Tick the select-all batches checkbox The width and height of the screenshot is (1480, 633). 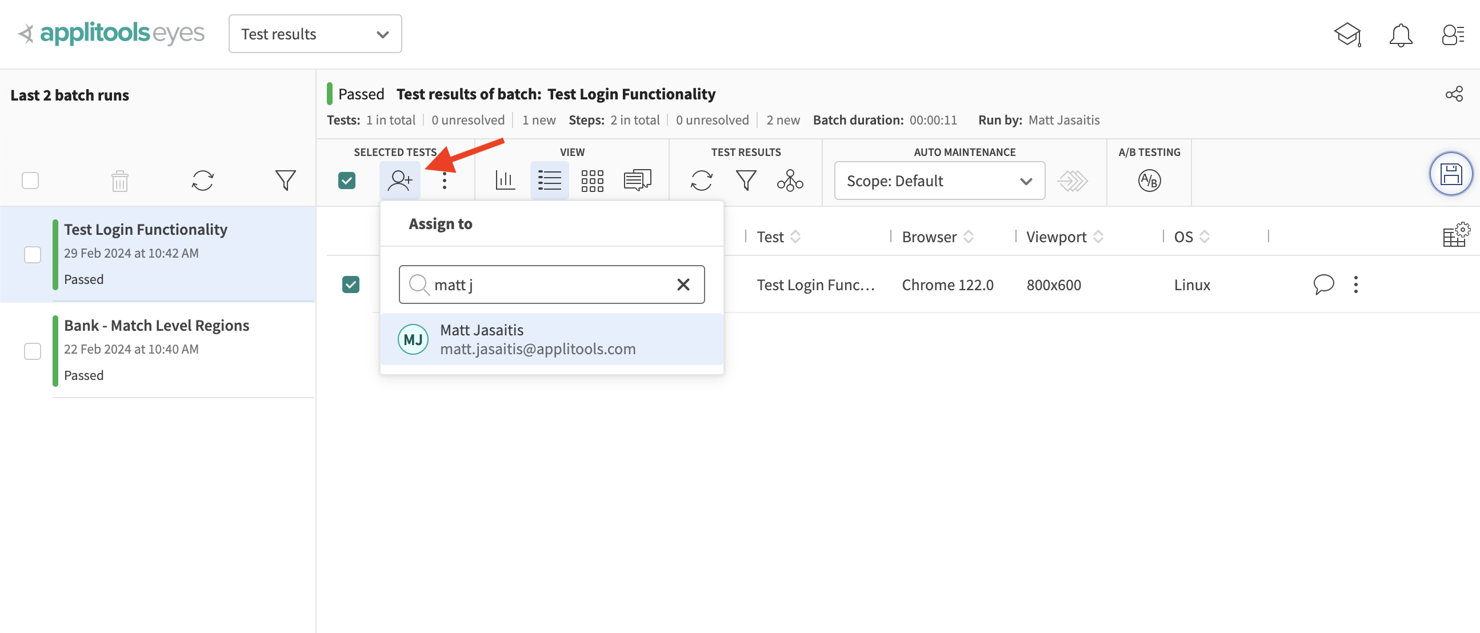pos(30,181)
